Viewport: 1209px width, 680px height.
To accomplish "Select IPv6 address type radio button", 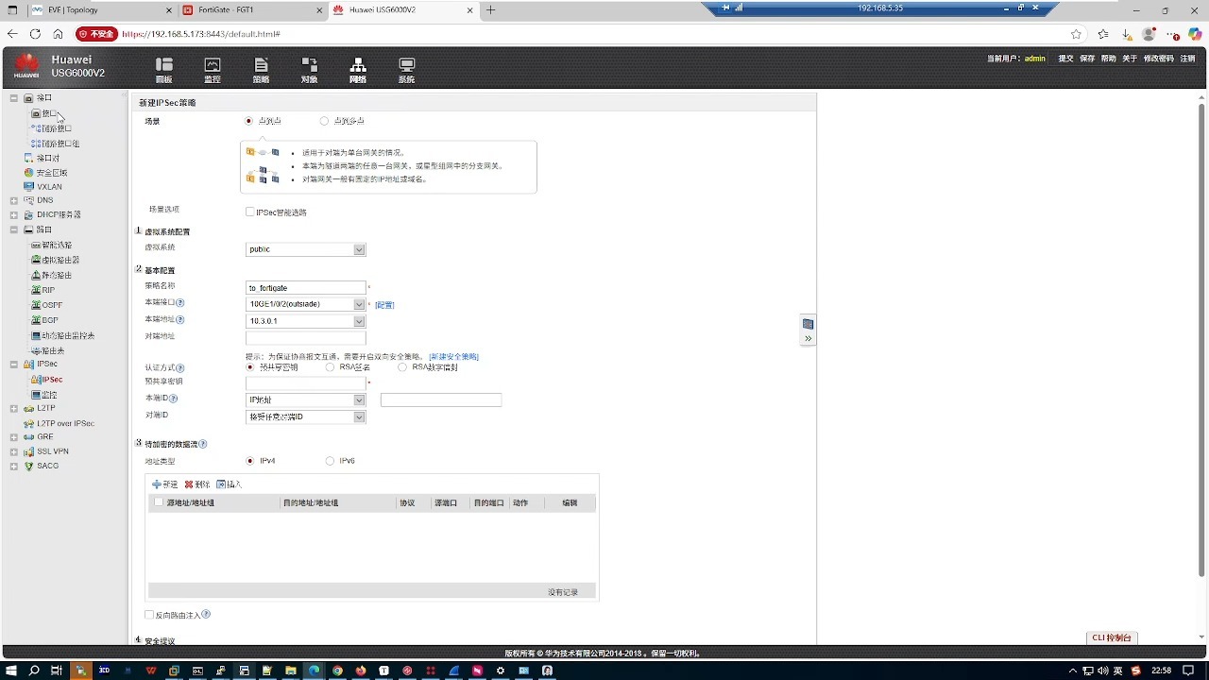I will 329,460.
